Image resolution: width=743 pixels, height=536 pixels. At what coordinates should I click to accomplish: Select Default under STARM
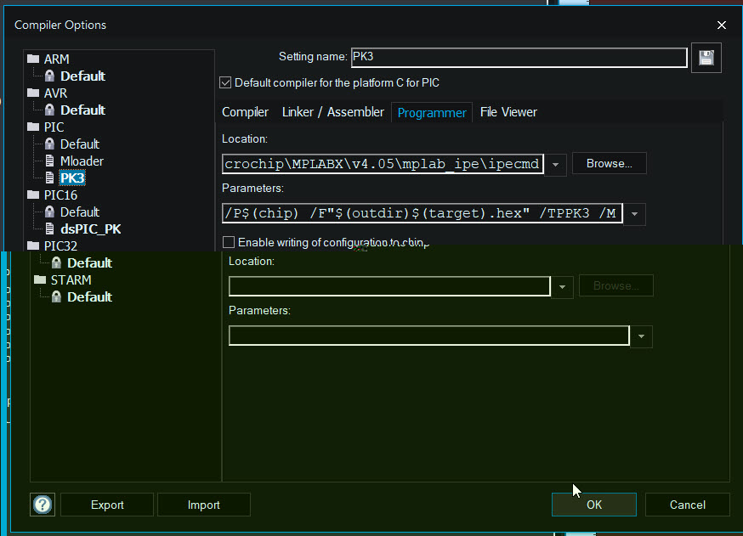(x=89, y=297)
